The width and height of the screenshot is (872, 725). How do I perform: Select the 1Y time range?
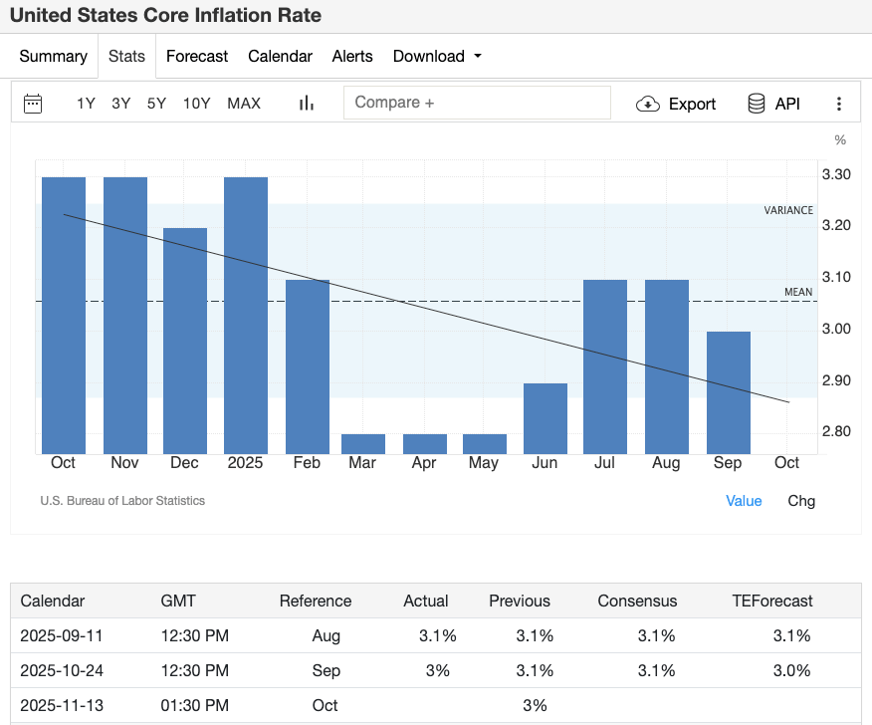click(86, 104)
